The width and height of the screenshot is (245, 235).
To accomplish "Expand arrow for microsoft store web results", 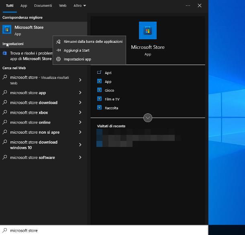I will pyautogui.click(x=80, y=80).
